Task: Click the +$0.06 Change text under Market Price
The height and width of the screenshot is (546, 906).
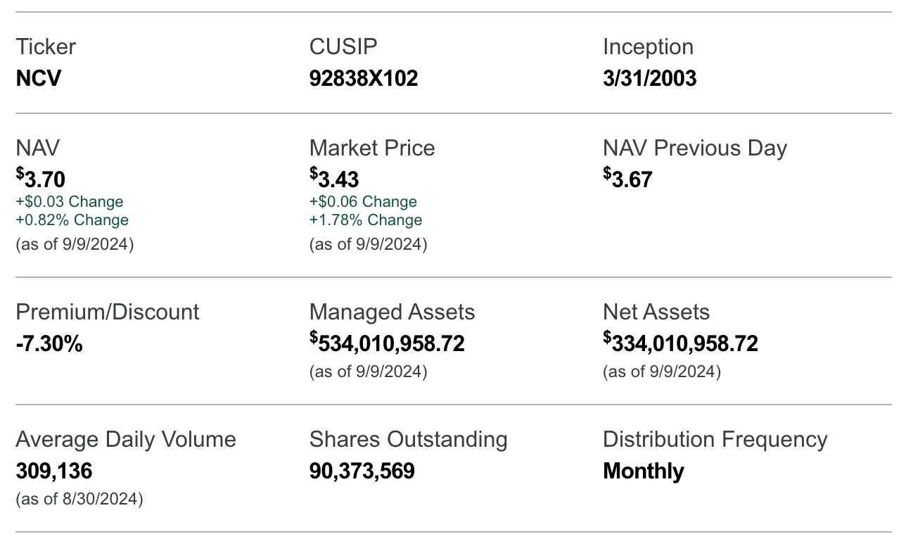Action: pyautogui.click(x=363, y=201)
